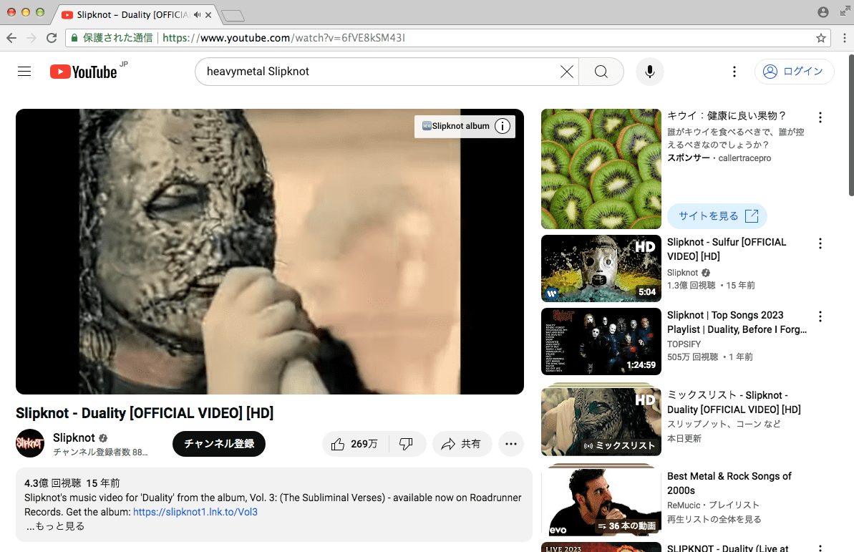Open Chrome's three-dot menu
854x552 pixels.
pyautogui.click(x=844, y=38)
